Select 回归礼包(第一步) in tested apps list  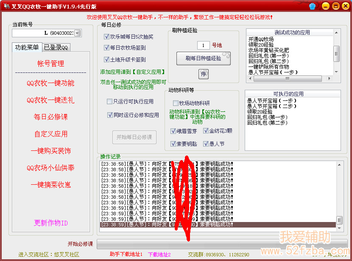pos(268,56)
